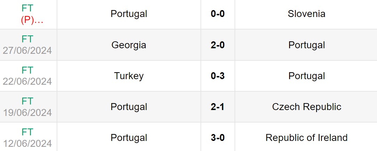Open the Republic of Ireland team link
Screen dimensions: 377x151
coord(306,138)
